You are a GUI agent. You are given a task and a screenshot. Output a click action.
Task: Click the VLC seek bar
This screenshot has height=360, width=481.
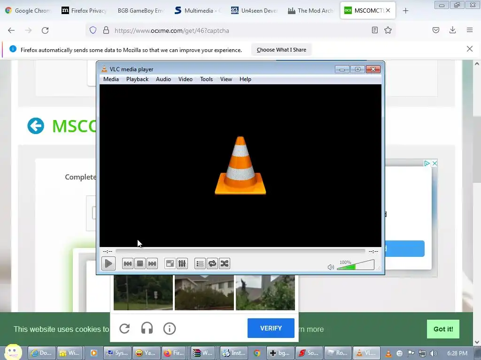point(240,251)
